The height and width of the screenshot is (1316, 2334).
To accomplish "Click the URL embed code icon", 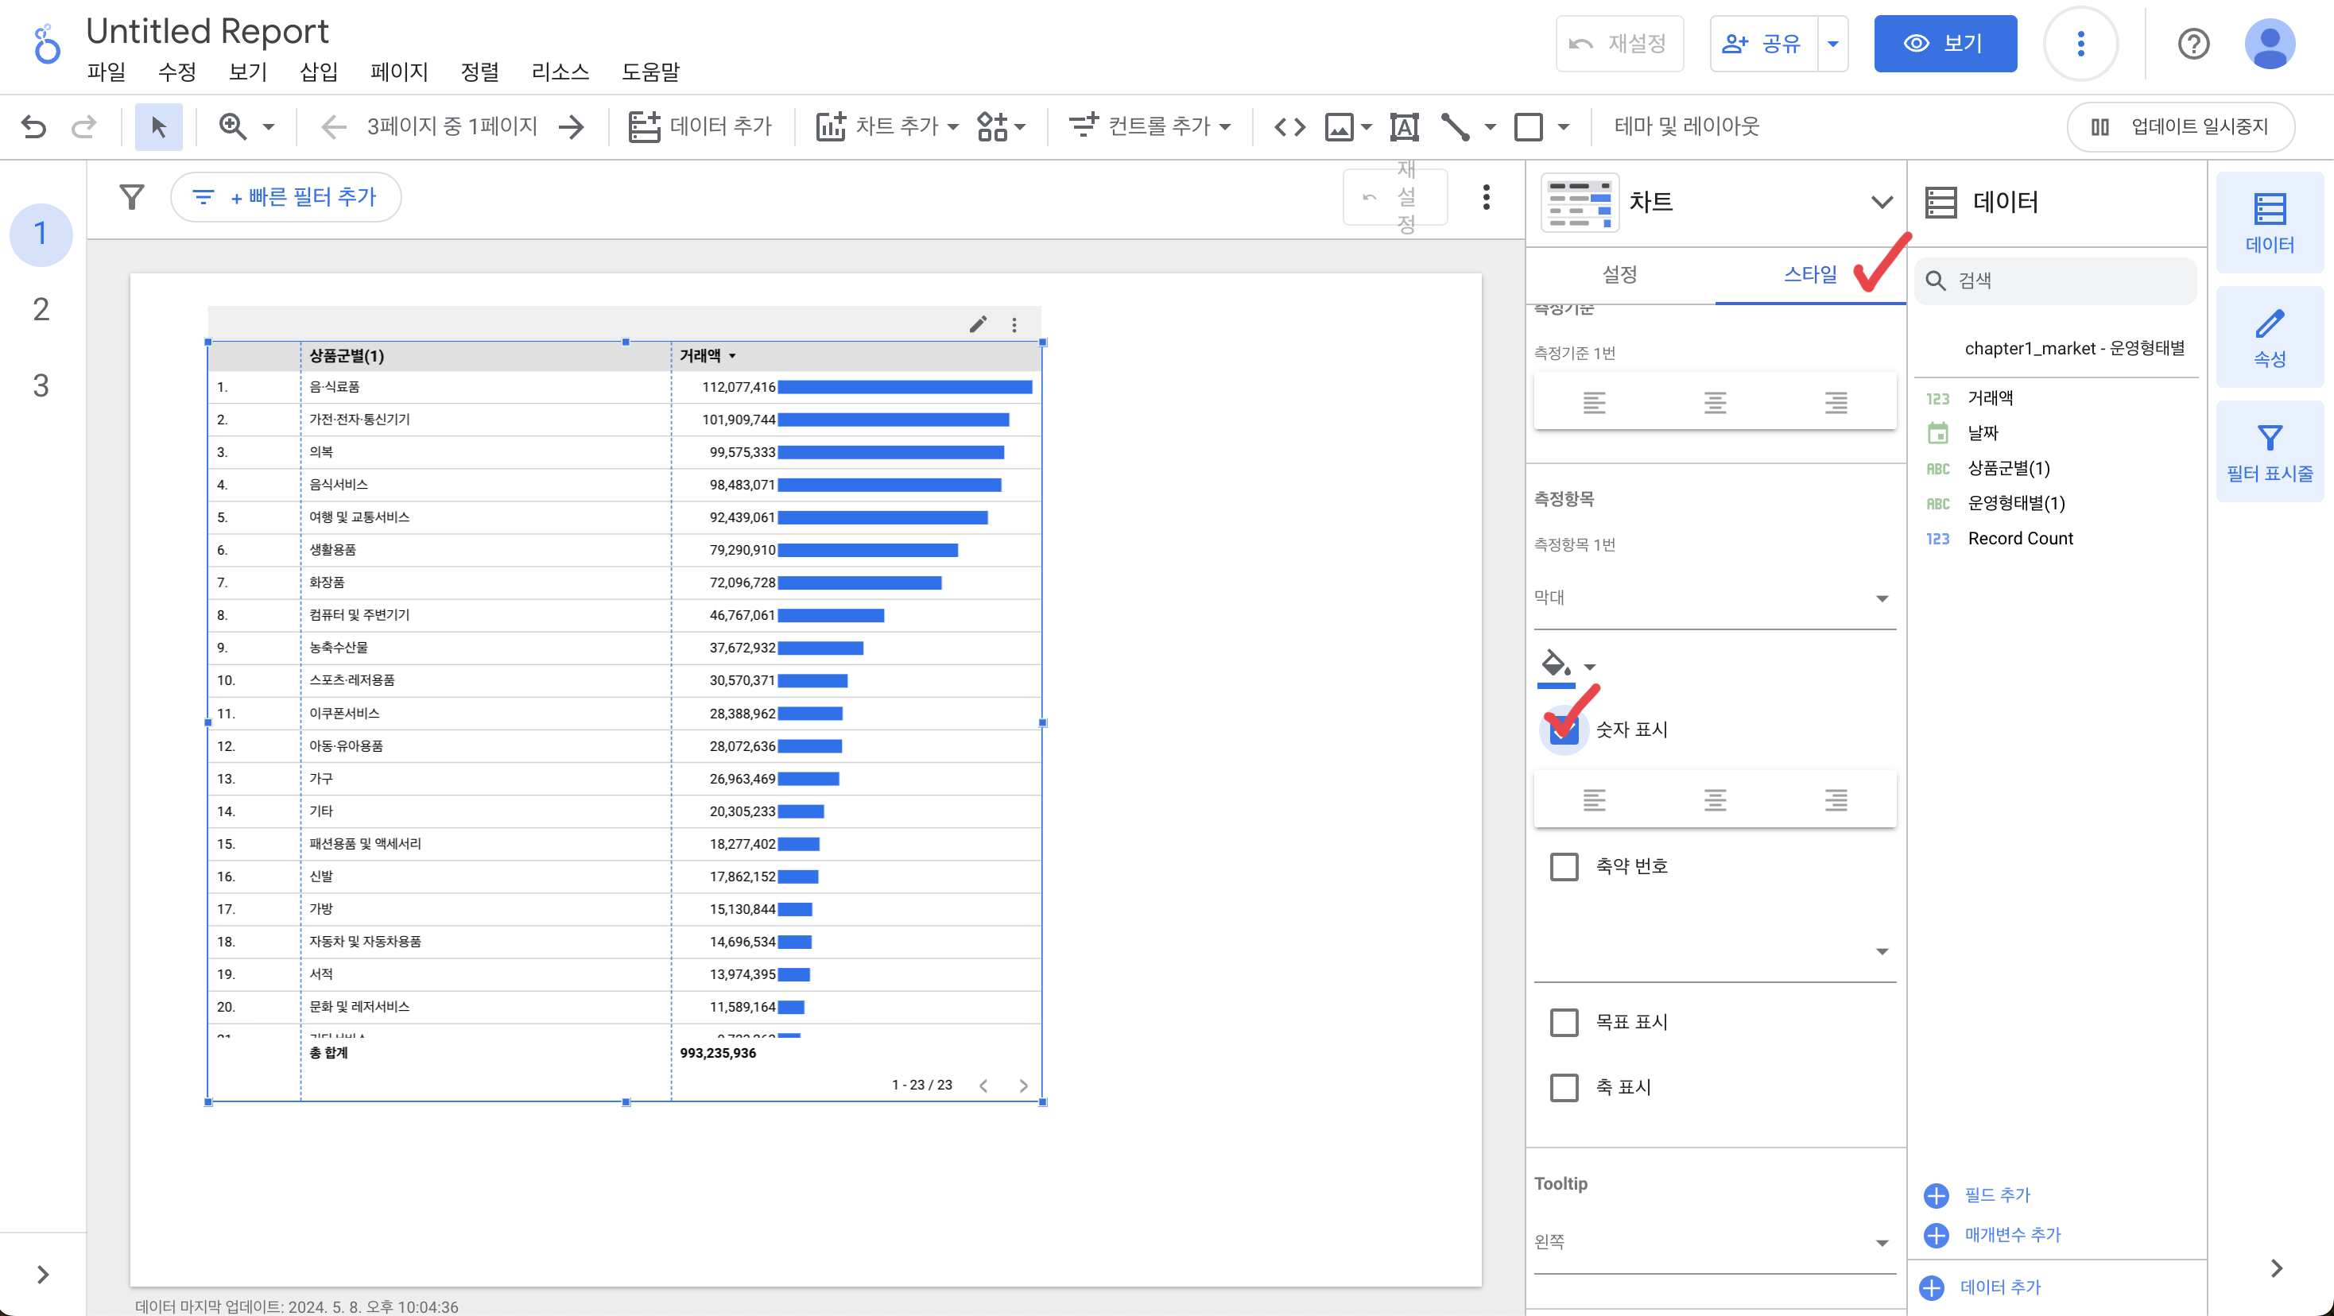I will coord(1289,127).
